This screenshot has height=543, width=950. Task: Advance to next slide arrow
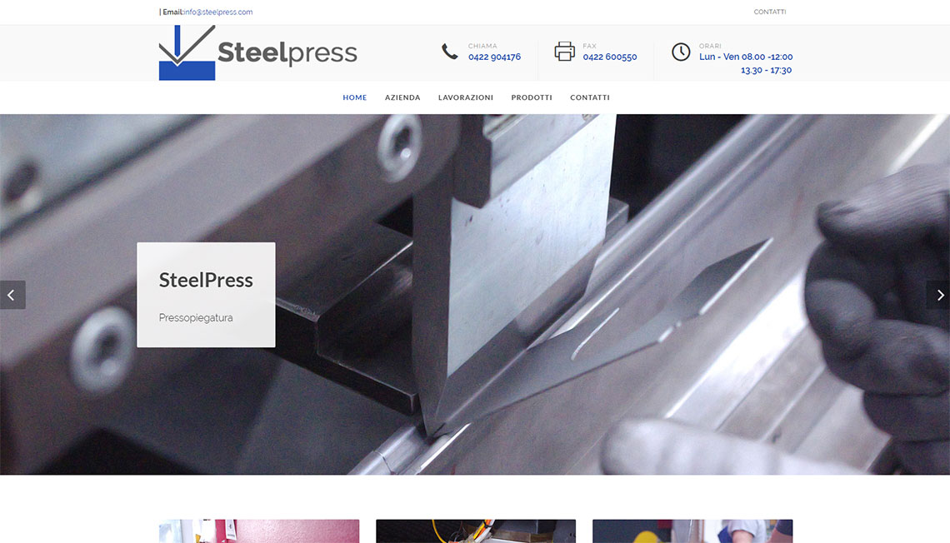(937, 295)
